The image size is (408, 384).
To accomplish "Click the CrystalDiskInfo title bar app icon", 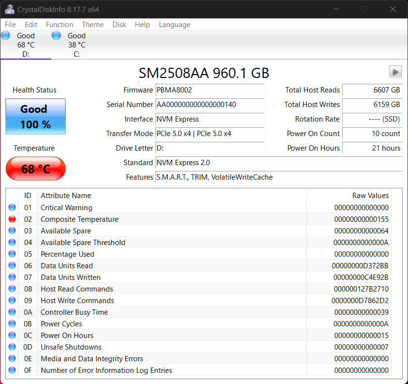I will pyautogui.click(x=8, y=9).
